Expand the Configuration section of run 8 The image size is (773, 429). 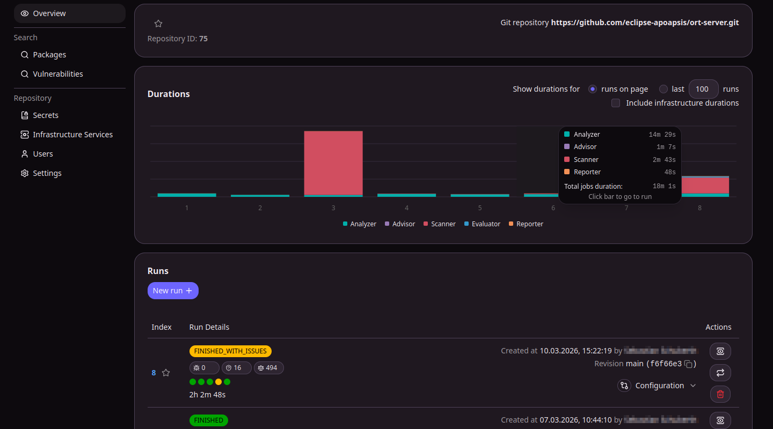[x=666, y=386]
